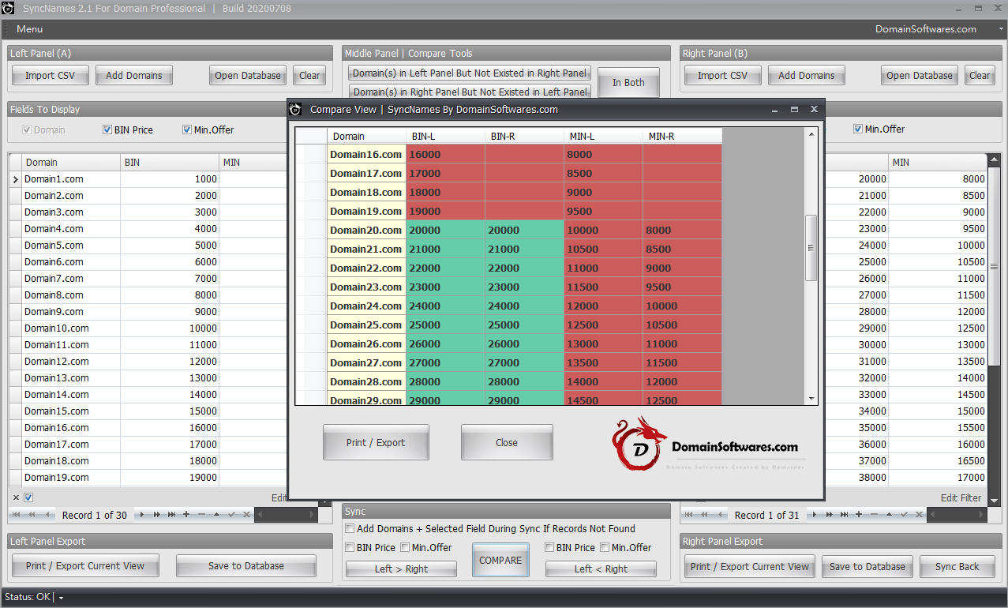Screen dimensions: 1008x608
Task: Open the Status OK dropdown arrow
Action: [61, 598]
